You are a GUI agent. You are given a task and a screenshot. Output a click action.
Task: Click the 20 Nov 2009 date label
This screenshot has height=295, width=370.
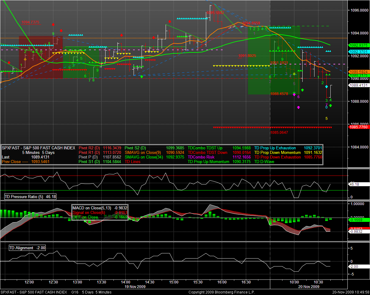tap(309, 287)
